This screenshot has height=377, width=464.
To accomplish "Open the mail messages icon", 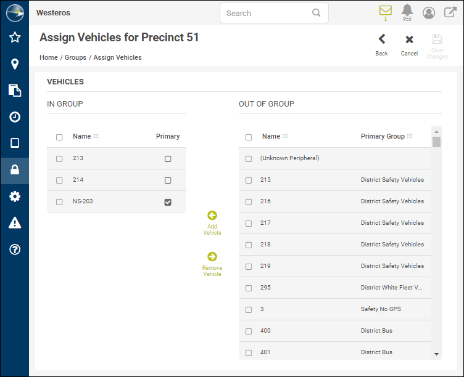I will click(x=386, y=10).
